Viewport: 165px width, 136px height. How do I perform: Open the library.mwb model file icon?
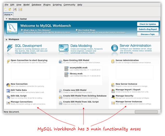click(67, 75)
